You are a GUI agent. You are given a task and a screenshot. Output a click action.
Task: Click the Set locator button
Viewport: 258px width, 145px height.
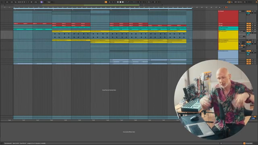tap(220, 7)
